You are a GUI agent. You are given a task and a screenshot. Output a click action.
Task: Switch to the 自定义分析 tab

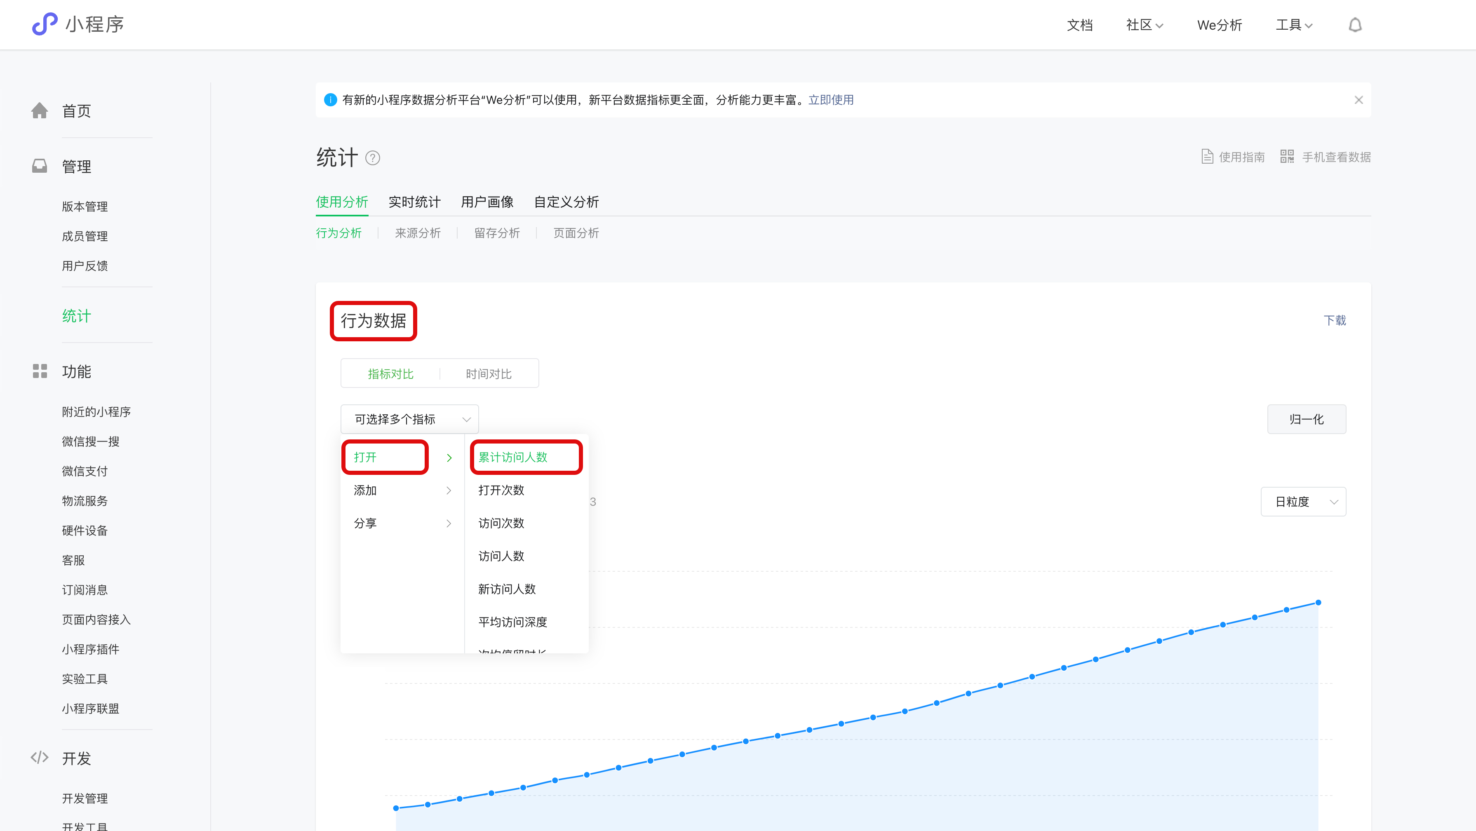pos(566,202)
